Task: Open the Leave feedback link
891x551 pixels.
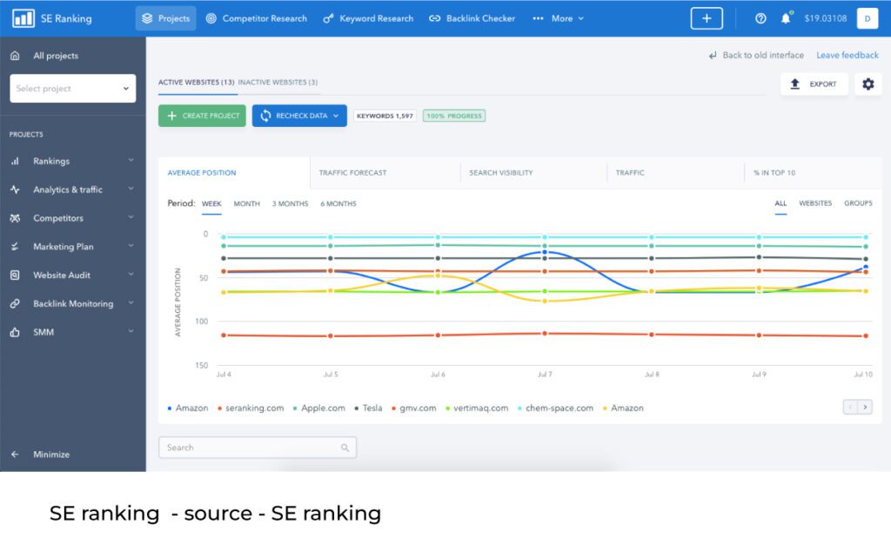Action: coord(847,56)
